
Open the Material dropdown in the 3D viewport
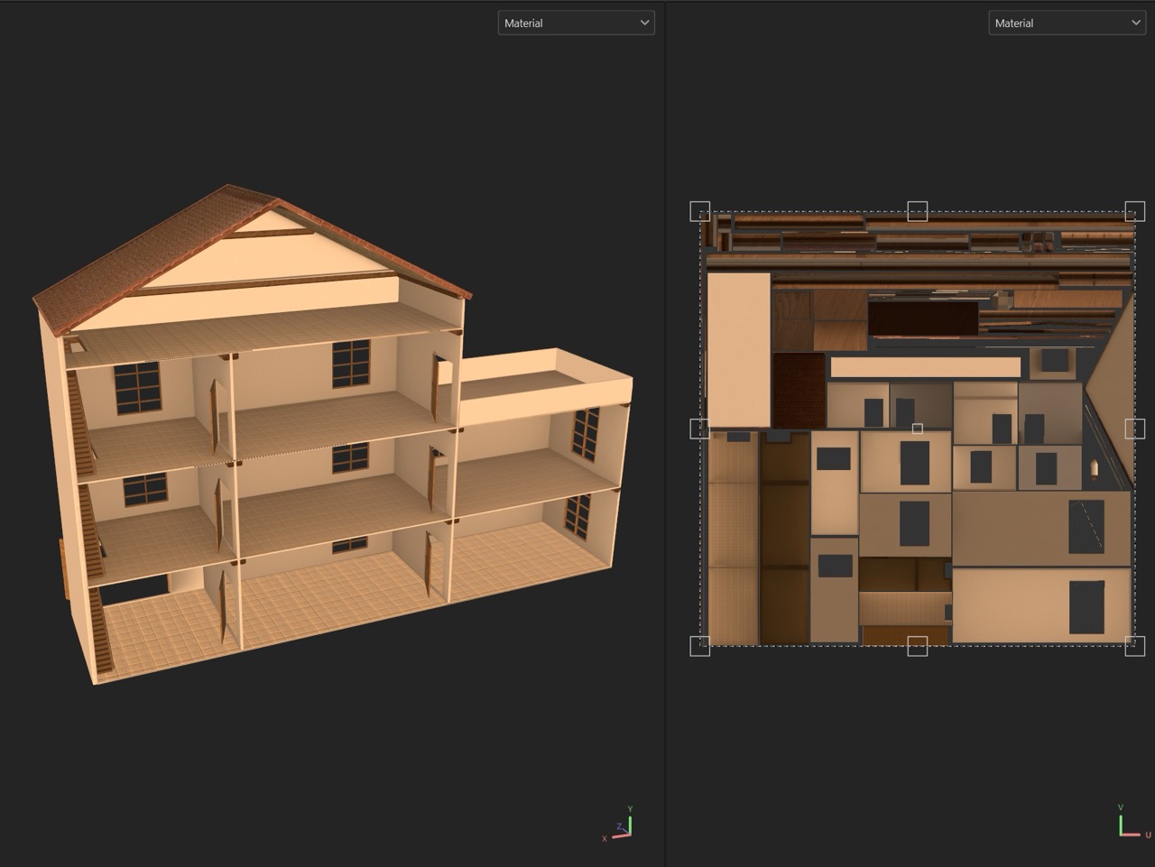(576, 23)
